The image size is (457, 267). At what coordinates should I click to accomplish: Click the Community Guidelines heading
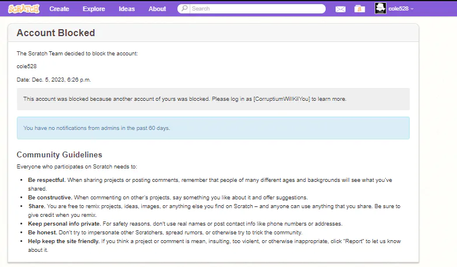point(59,154)
